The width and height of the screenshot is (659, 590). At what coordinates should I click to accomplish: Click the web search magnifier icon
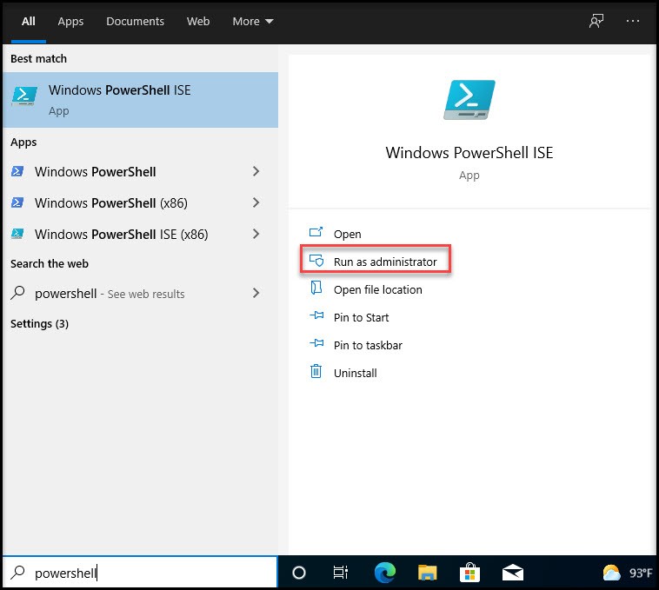(17, 293)
